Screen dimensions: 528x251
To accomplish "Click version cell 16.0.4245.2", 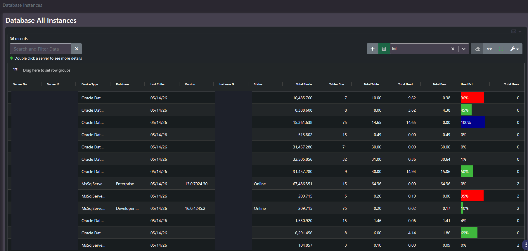I will tap(195, 208).
